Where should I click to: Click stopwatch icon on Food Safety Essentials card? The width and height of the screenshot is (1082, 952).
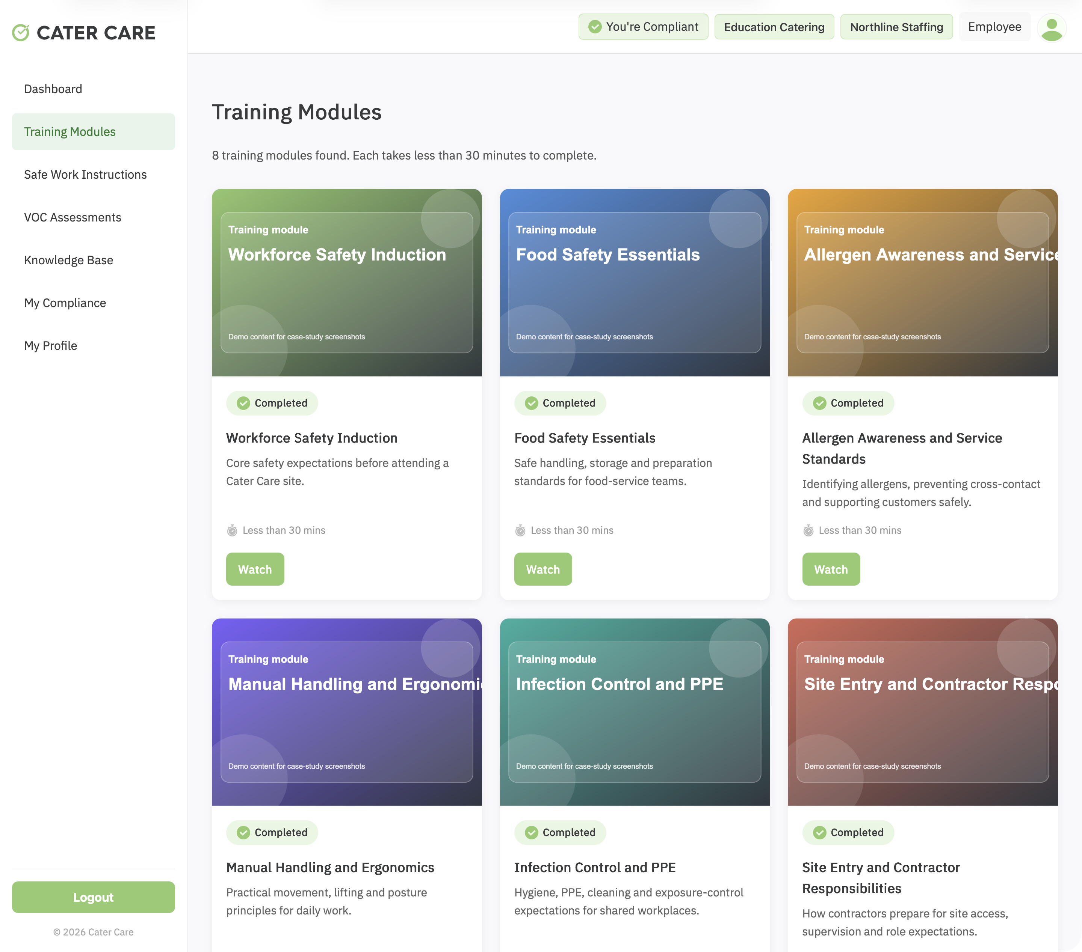point(520,530)
